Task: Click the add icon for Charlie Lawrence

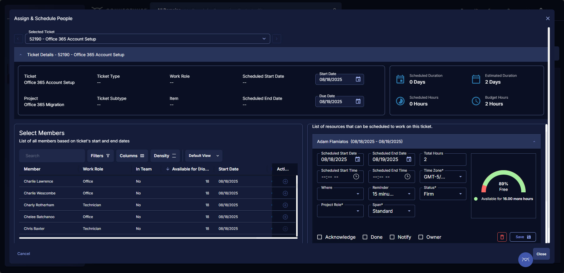Action: pyautogui.click(x=285, y=181)
